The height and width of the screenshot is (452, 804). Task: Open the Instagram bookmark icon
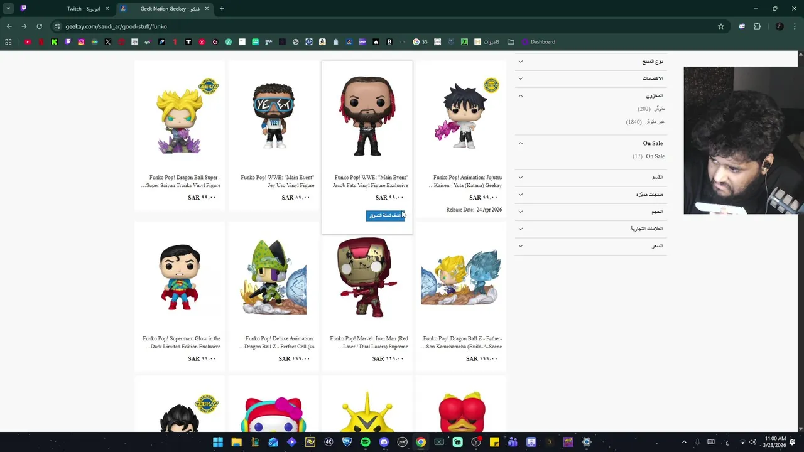pyautogui.click(x=81, y=42)
